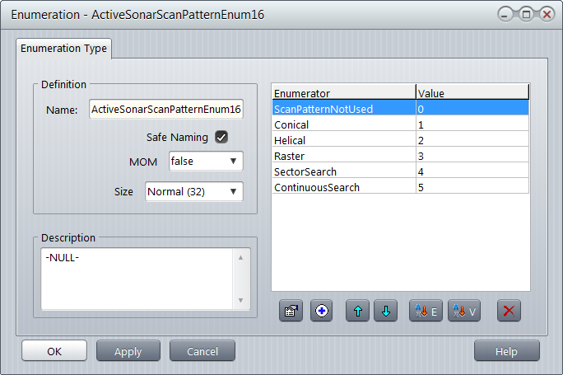This screenshot has width=563, height=375.
Task: Open Help for this dialog
Action: coord(506,351)
